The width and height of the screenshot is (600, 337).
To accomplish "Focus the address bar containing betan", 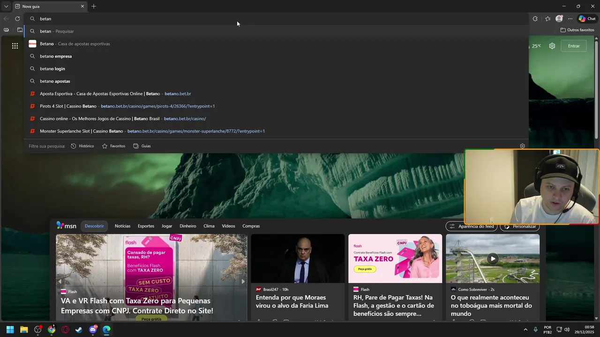I will [x=277, y=19].
